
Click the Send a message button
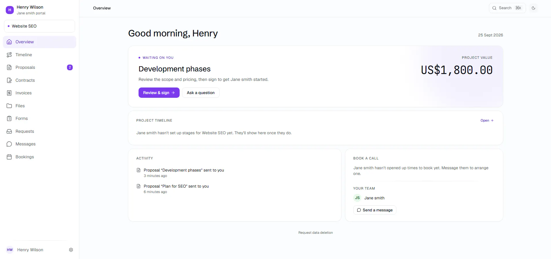pyautogui.click(x=375, y=210)
